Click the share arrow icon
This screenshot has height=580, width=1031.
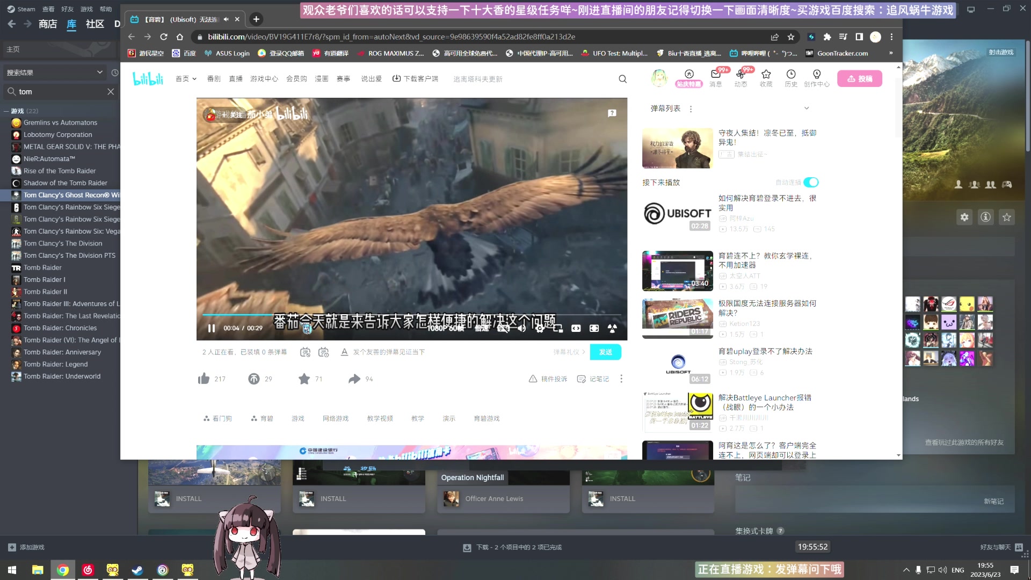click(x=354, y=379)
